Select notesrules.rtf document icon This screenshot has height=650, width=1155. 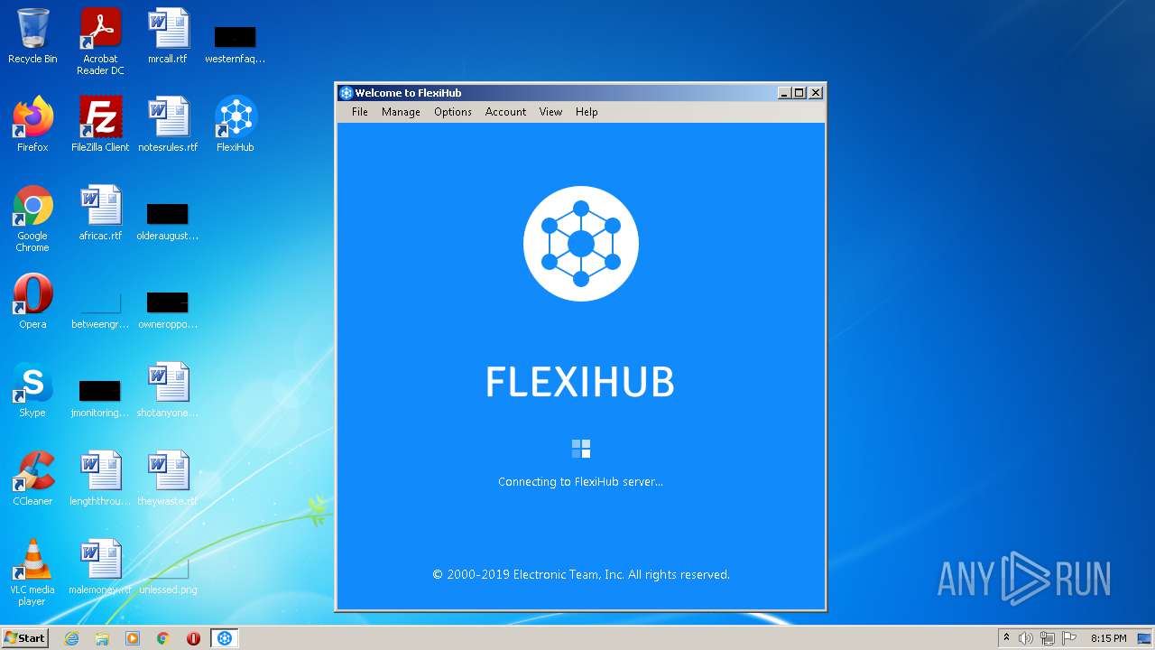click(168, 125)
